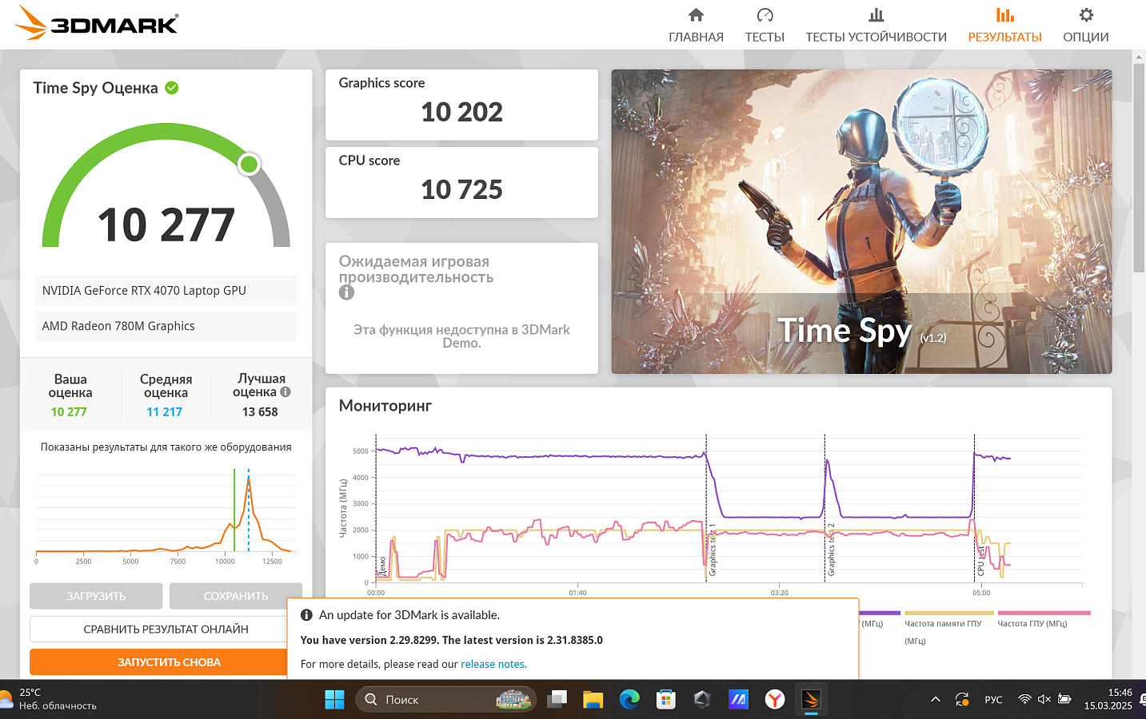The image size is (1146, 719).
Task: Open the clock and date 15:46
Action: pos(1108,699)
